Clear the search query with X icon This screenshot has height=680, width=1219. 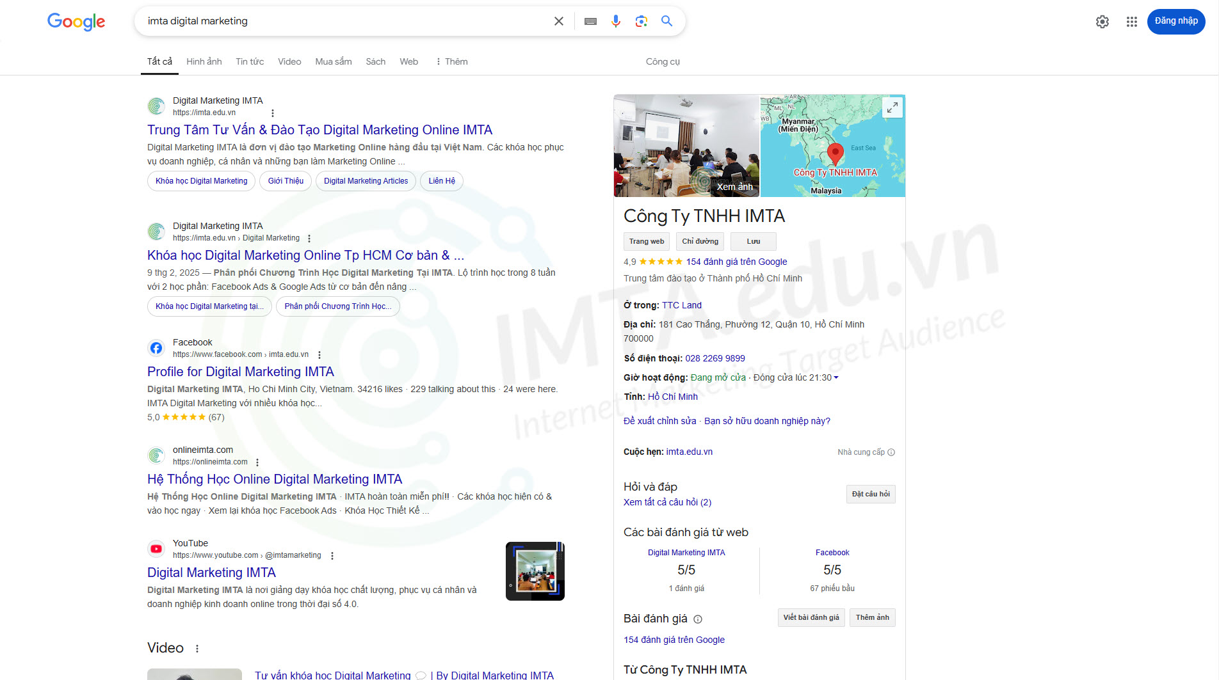(x=559, y=21)
